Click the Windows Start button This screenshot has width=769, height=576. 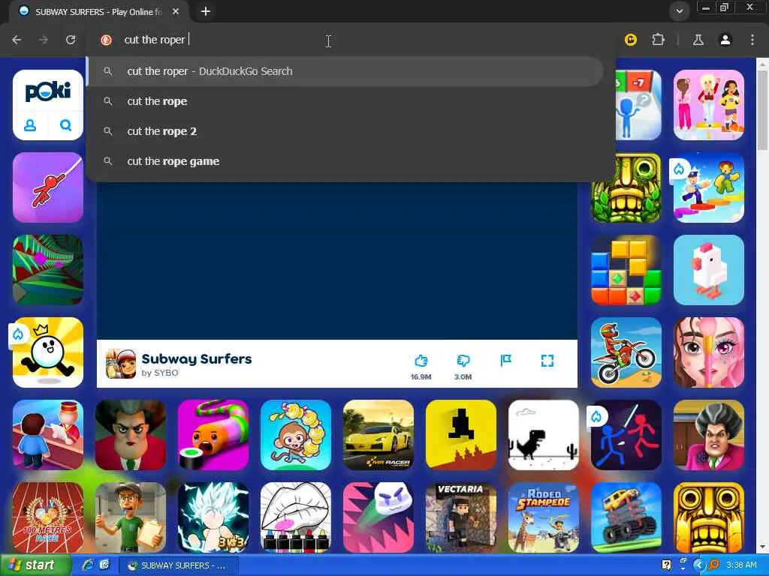pos(35,565)
